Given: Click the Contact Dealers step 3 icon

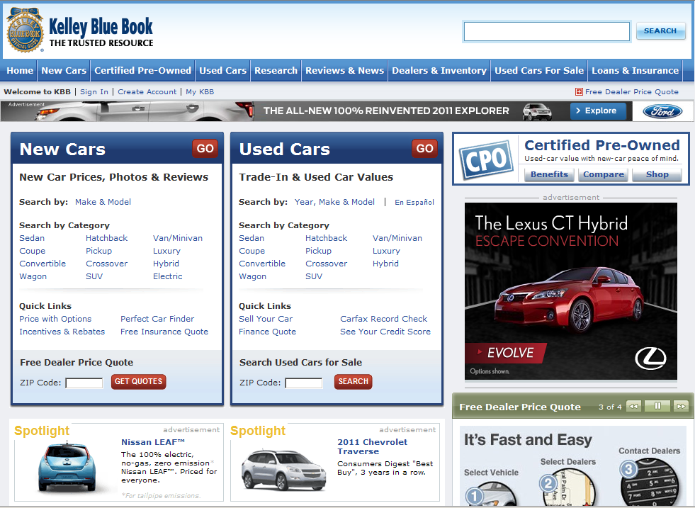Looking at the screenshot, I should pyautogui.click(x=648, y=482).
